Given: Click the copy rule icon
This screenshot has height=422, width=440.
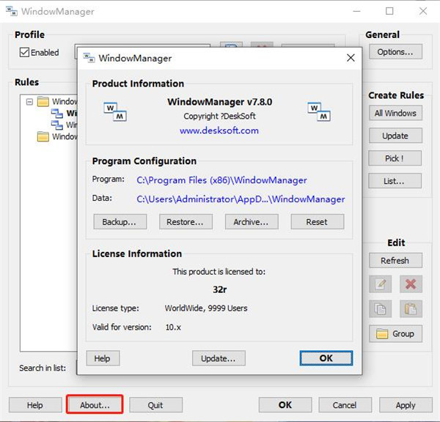Looking at the screenshot, I should point(380,308).
